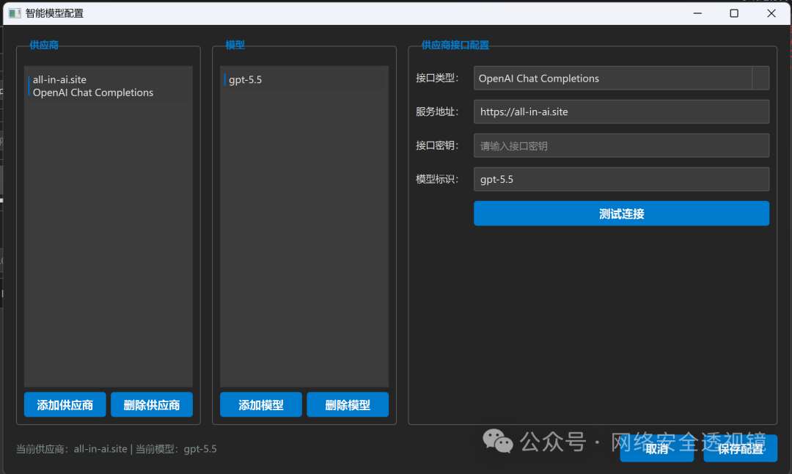Maximize the 智能模型配置 window
This screenshot has height=474, width=792.
(734, 13)
